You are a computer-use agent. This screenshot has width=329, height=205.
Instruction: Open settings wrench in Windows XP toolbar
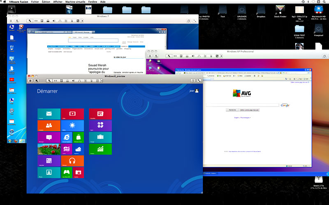pyautogui.click(x=169, y=56)
